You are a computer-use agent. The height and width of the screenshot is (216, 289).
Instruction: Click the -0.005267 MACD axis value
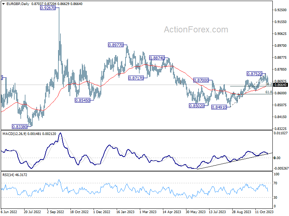(281, 168)
